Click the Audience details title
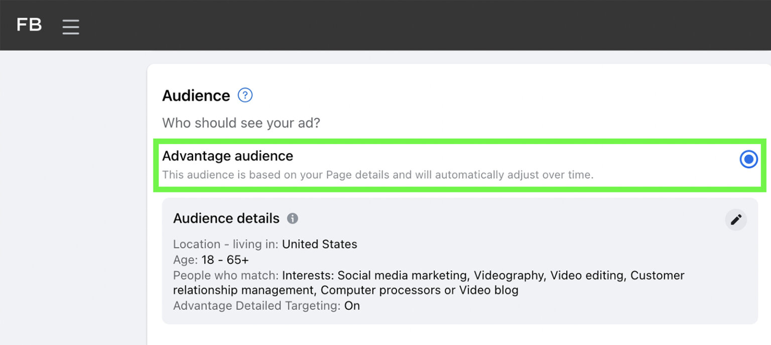This screenshot has height=345, width=771. click(x=226, y=218)
